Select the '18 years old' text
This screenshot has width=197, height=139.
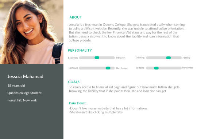[16, 86]
